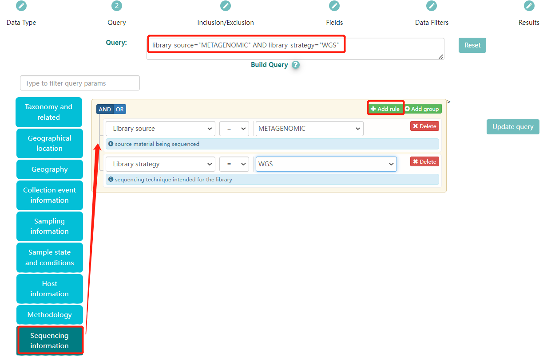Select the Geographical location category
The image size is (555, 357).
coord(50,143)
